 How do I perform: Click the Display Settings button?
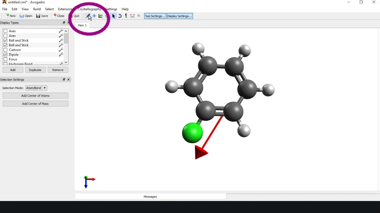[x=180, y=16]
